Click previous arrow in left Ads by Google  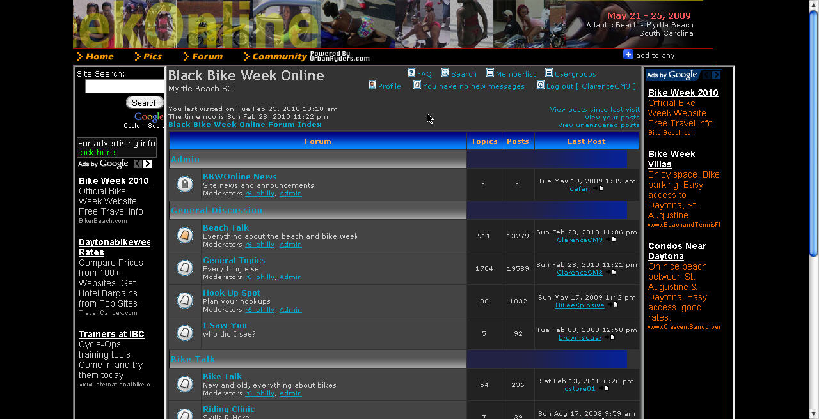coord(138,164)
